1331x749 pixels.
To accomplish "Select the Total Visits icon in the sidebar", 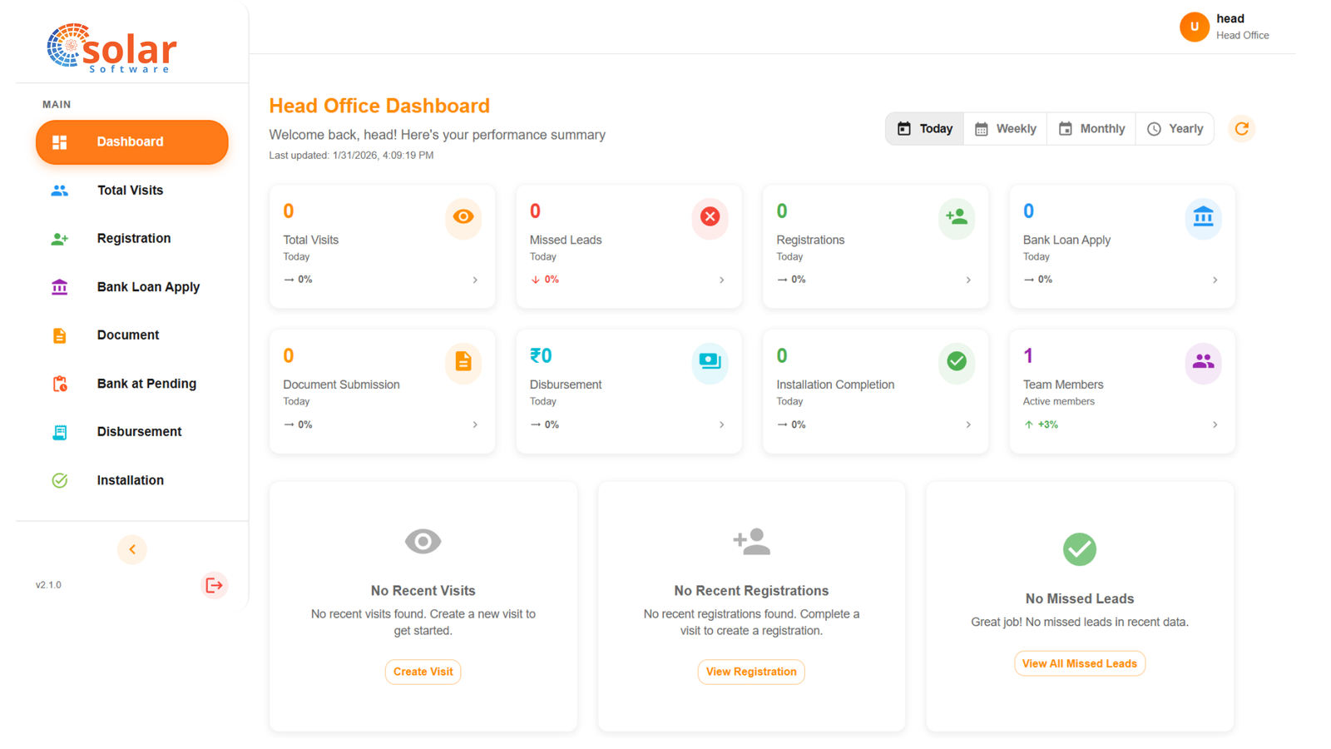I will [59, 190].
